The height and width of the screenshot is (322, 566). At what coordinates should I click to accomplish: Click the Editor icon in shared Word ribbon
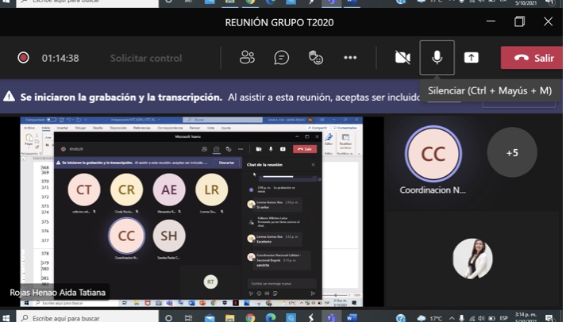(x=329, y=139)
